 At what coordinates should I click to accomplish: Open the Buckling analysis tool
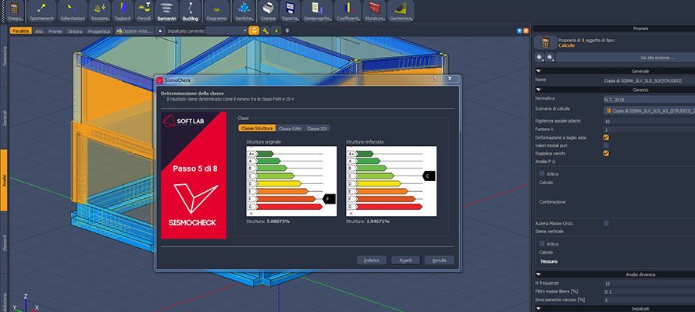pyautogui.click(x=191, y=11)
